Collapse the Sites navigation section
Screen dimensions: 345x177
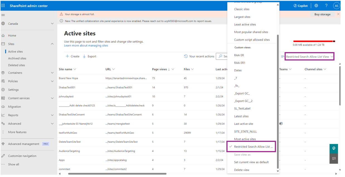point(52,44)
